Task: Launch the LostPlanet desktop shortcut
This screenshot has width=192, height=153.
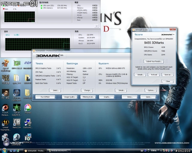Action: point(17,139)
